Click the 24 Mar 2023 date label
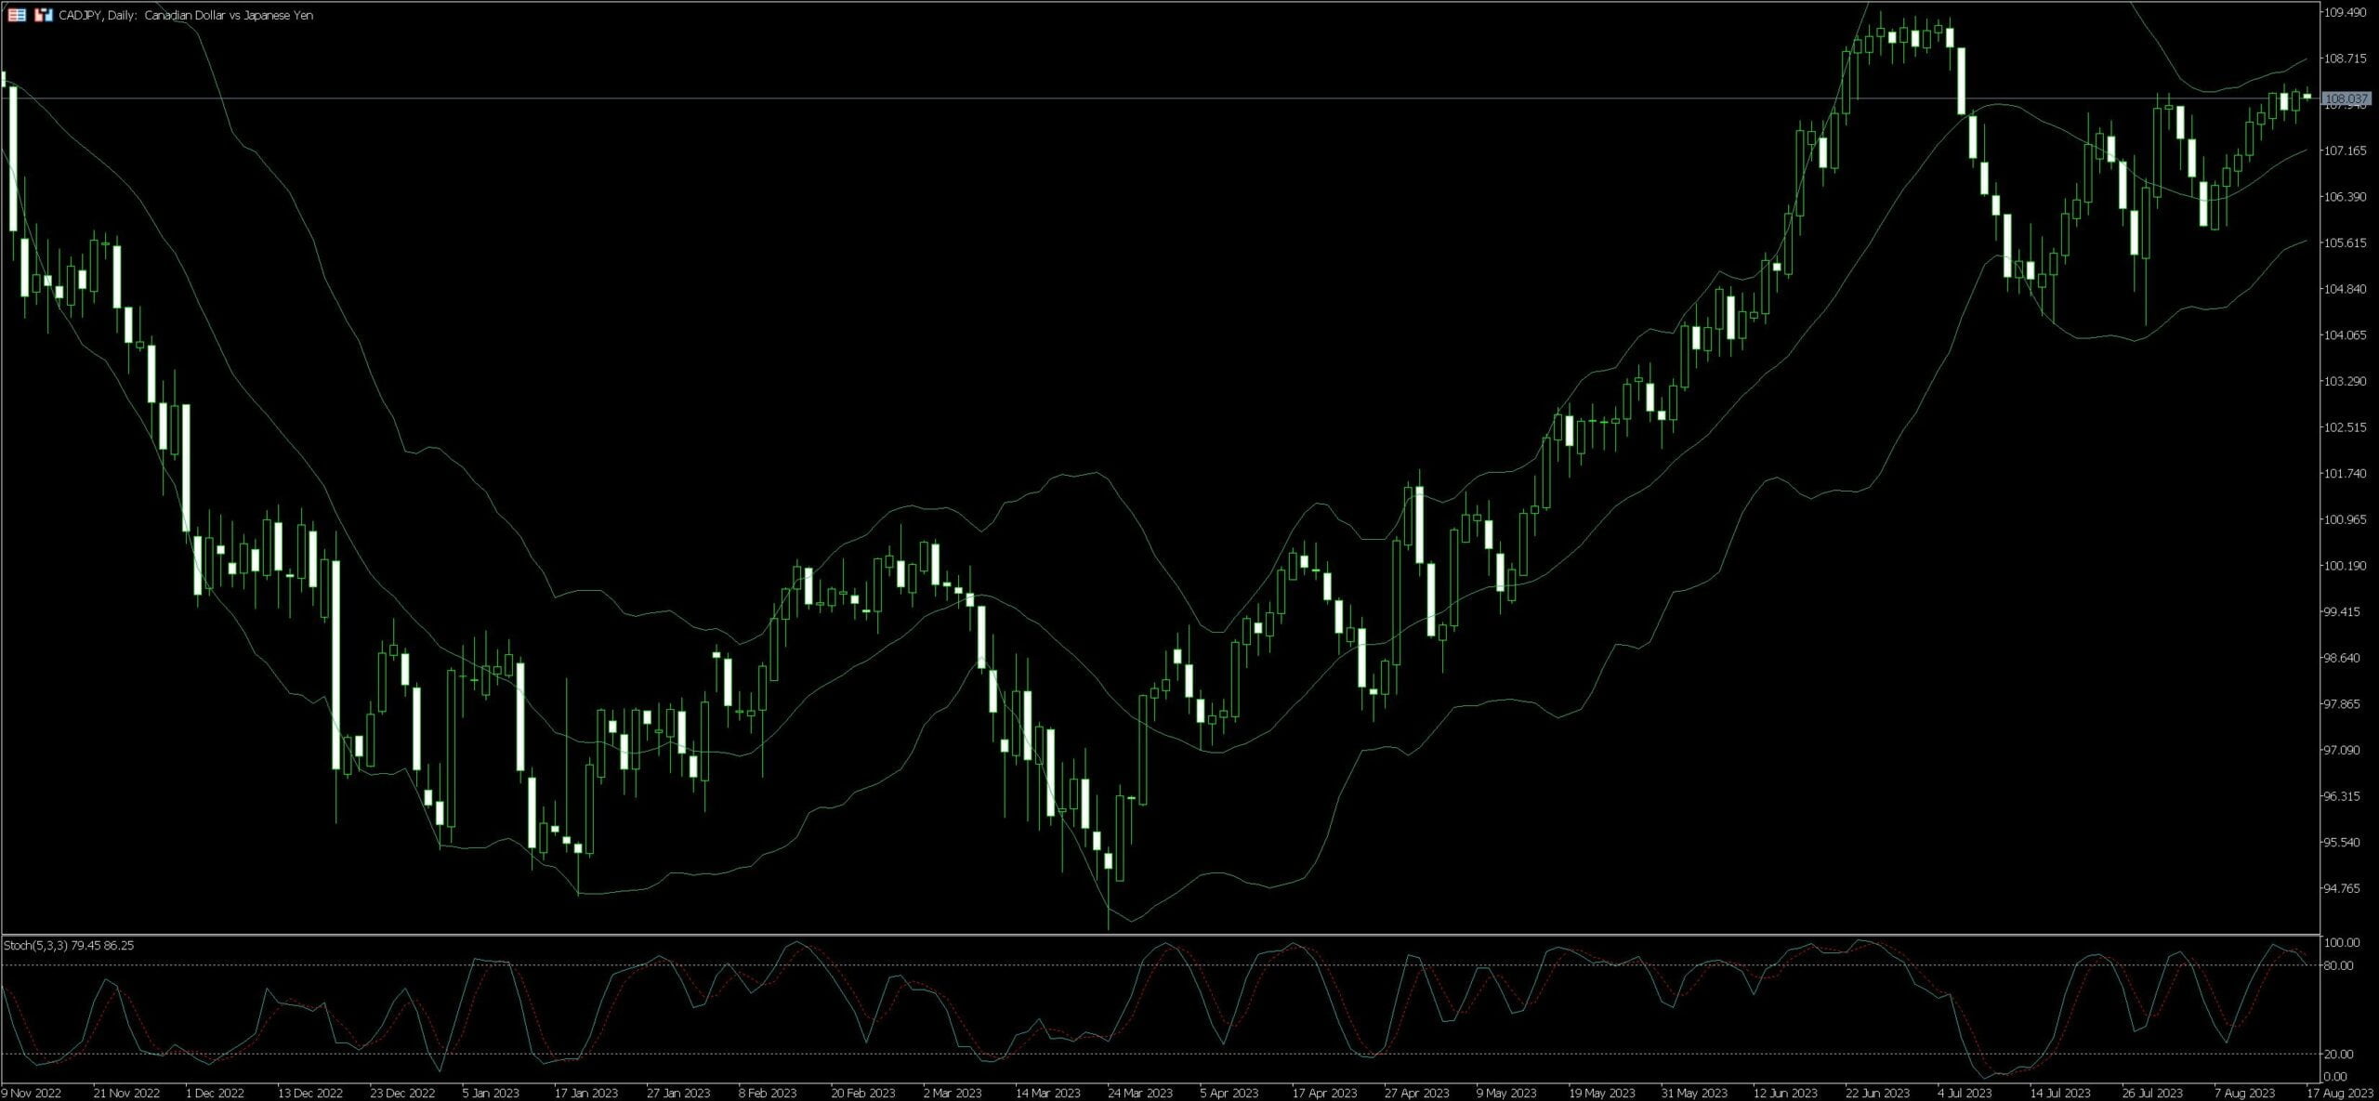The image size is (2379, 1101). click(1140, 1093)
